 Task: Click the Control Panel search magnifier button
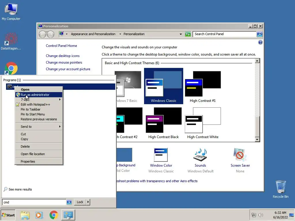tap(260, 34)
